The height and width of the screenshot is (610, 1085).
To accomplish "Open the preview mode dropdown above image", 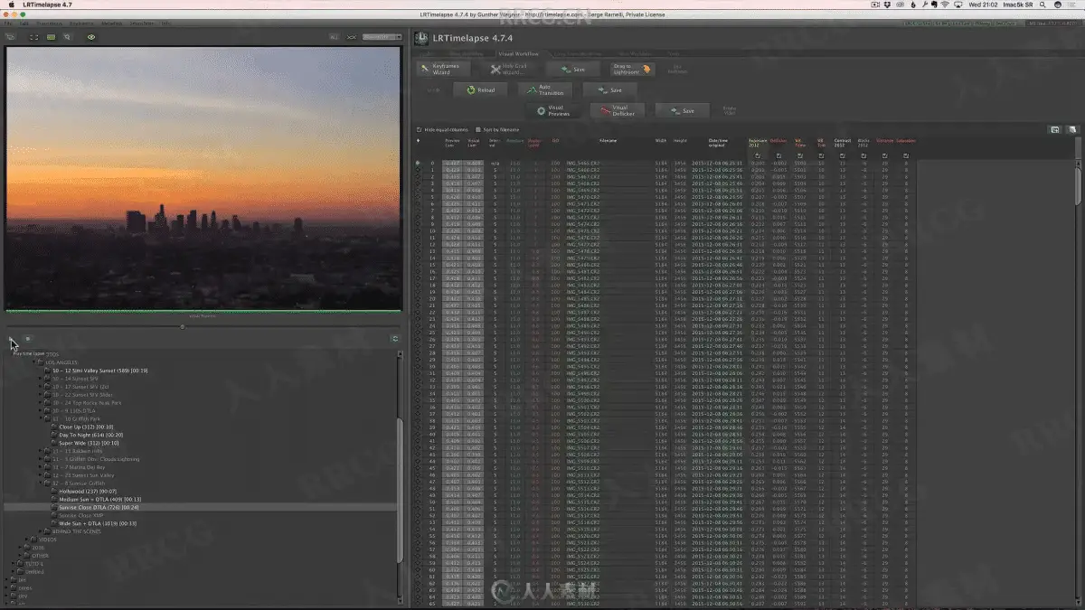I will click(x=381, y=37).
